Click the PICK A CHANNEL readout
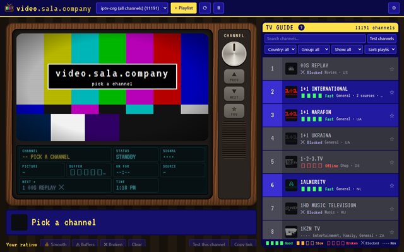 click(x=66, y=154)
